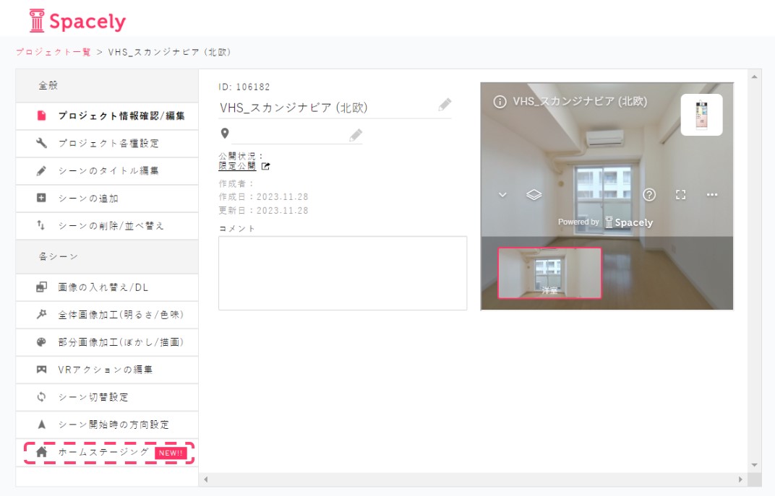
Task: Click the horizontal scrollbar left arrow
Action: (x=206, y=479)
